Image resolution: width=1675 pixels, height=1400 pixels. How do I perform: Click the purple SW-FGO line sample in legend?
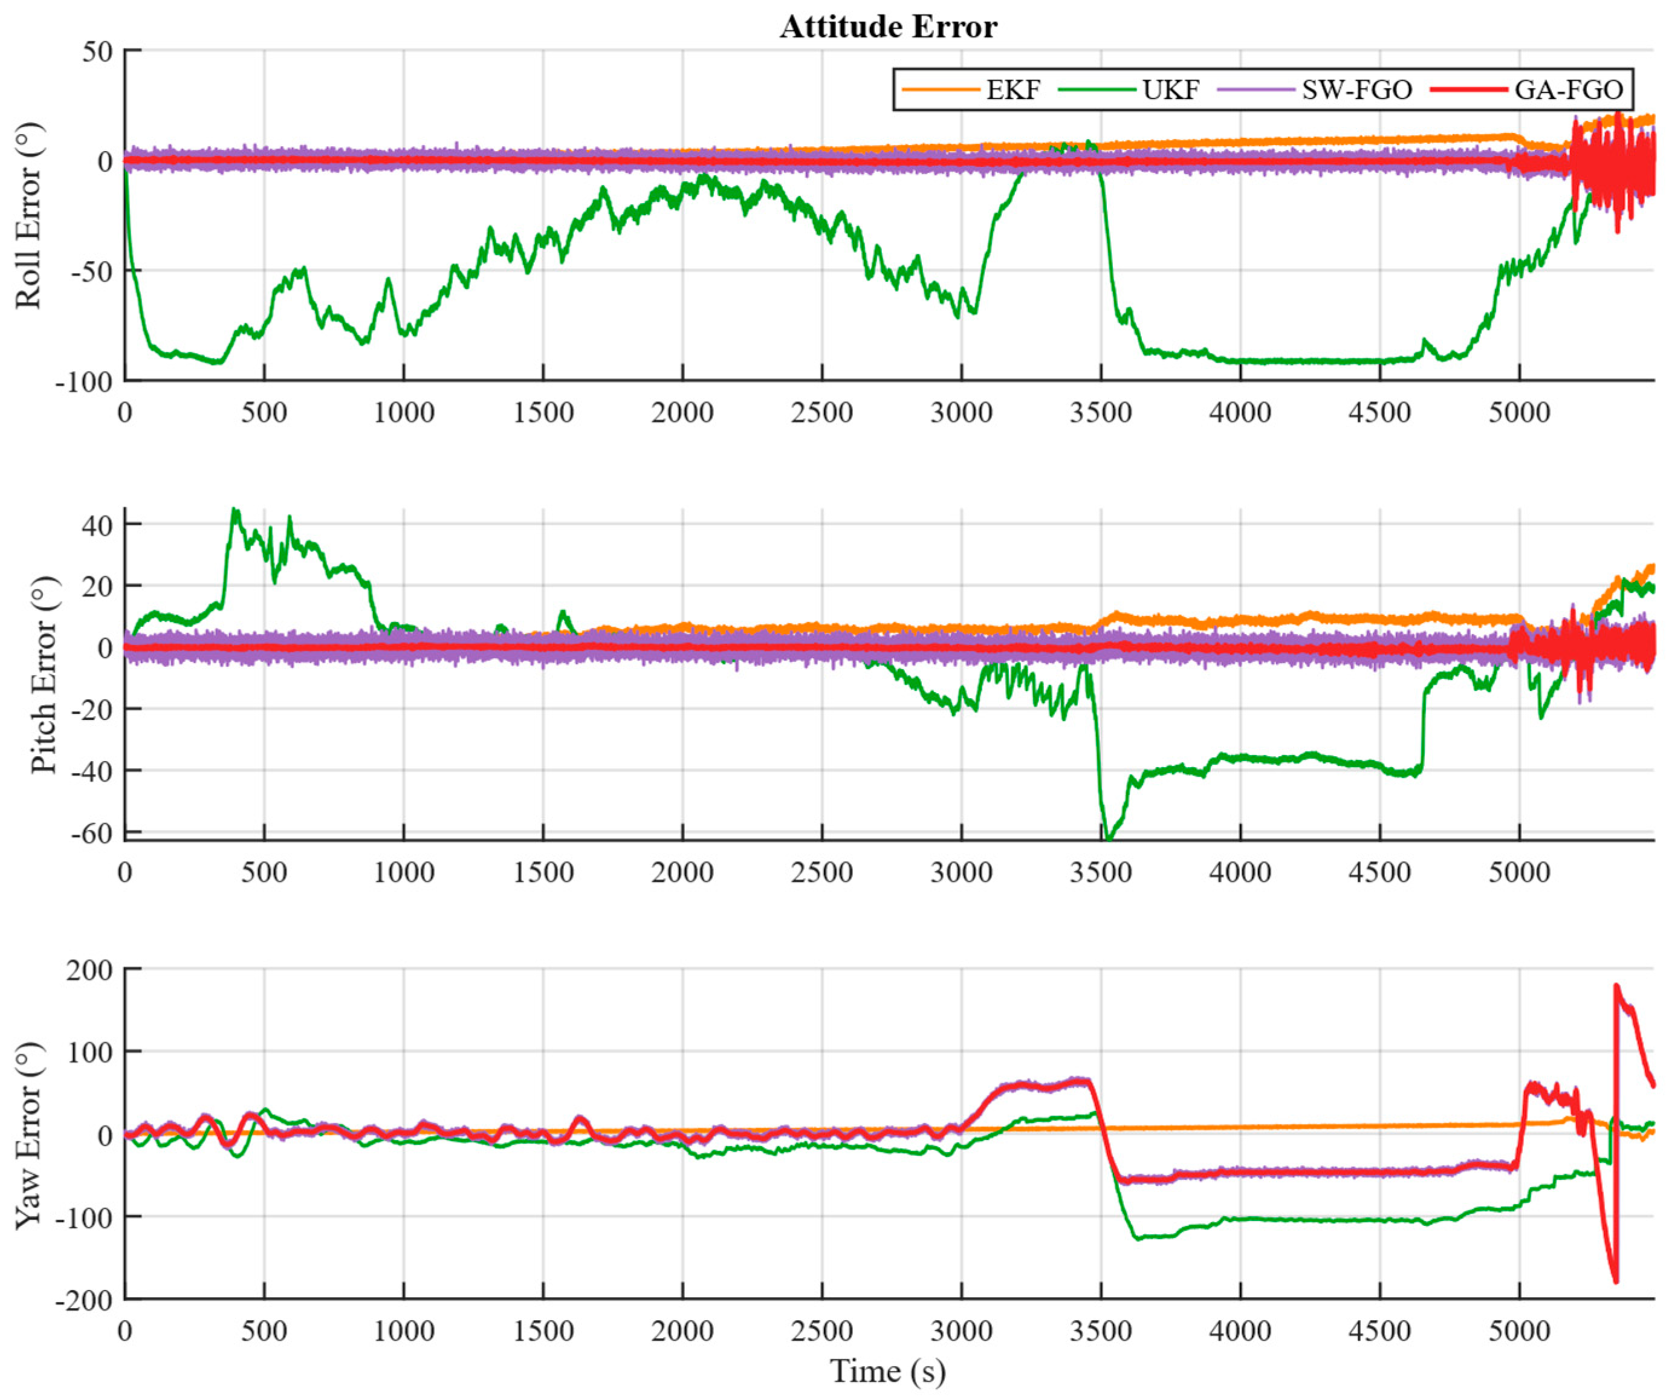point(1256,90)
